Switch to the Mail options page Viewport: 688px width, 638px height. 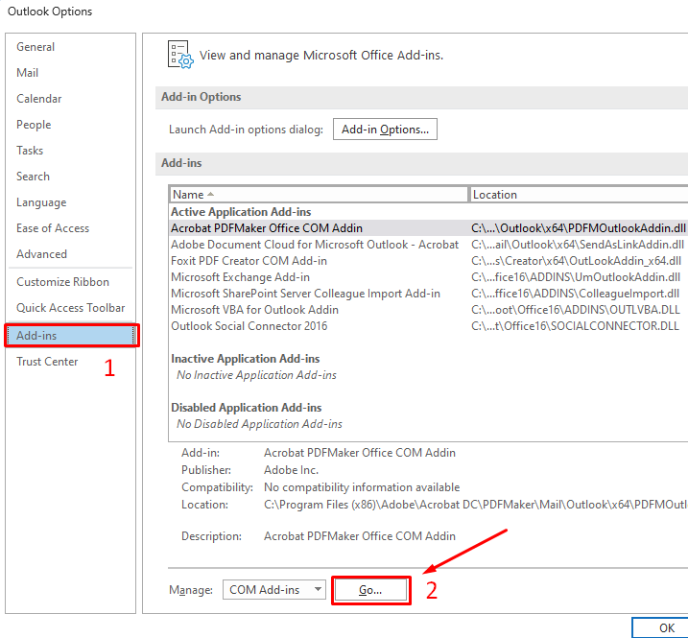pyautogui.click(x=28, y=73)
